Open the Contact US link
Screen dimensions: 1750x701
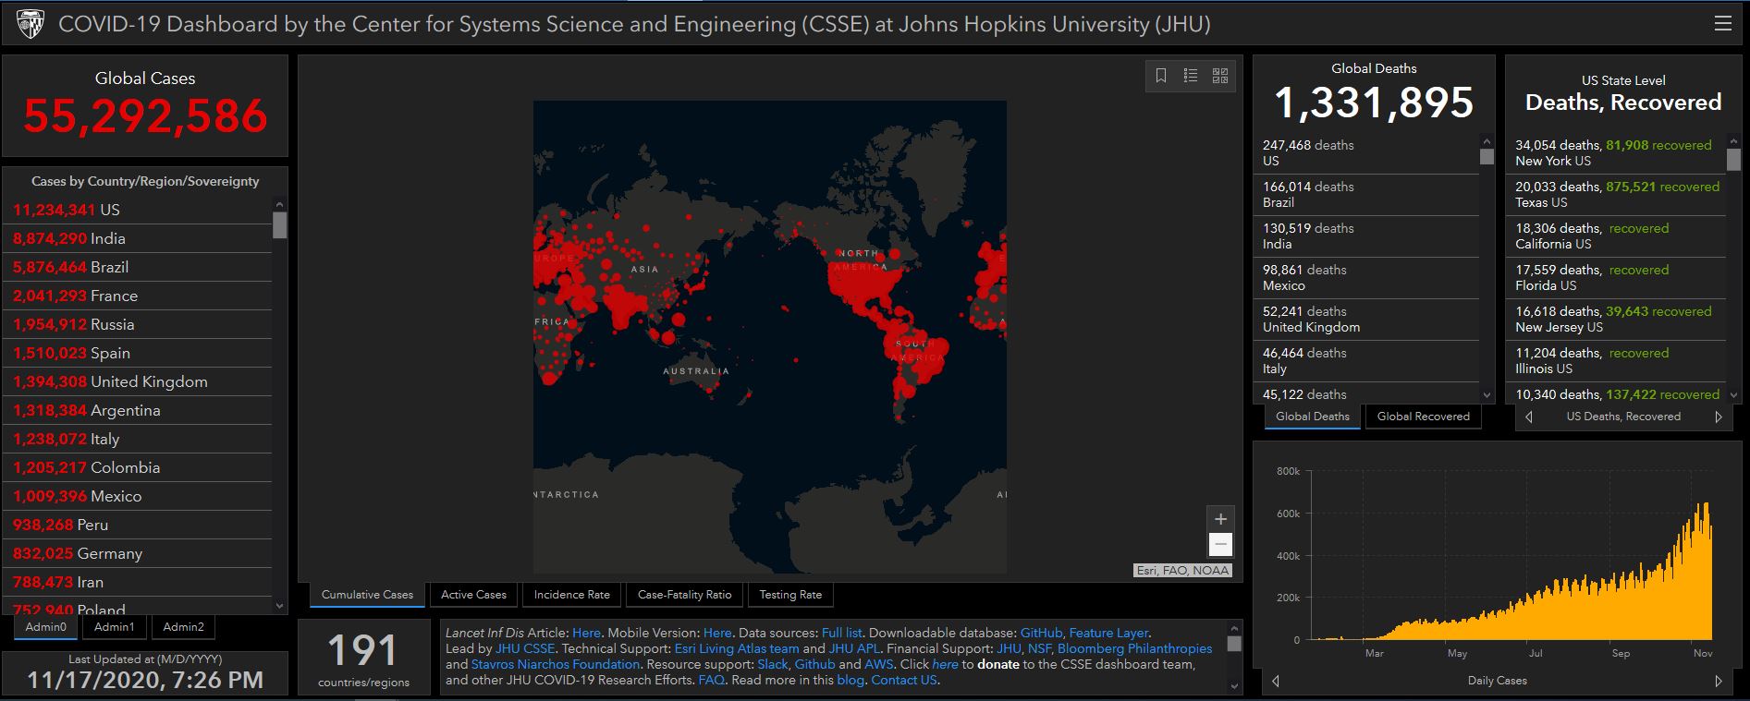click(903, 680)
